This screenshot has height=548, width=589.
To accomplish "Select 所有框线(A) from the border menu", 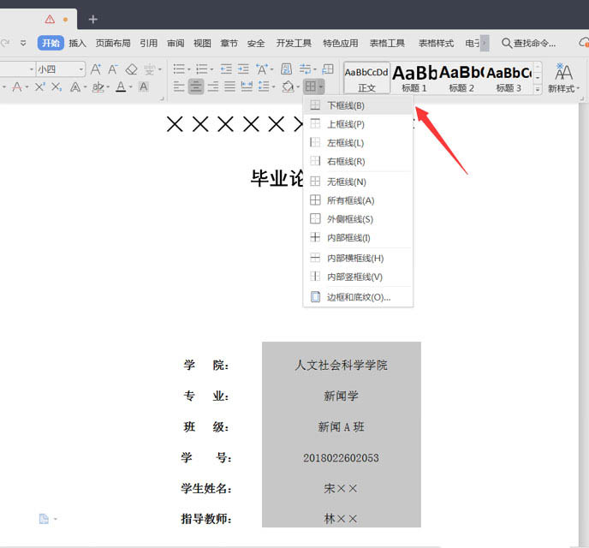I will (x=351, y=200).
